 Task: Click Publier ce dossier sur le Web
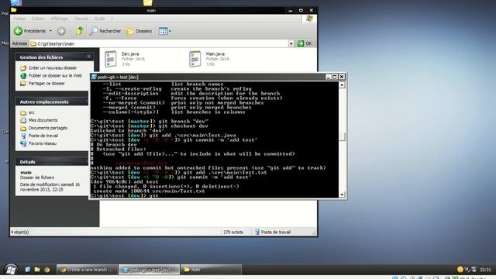pyautogui.click(x=55, y=76)
